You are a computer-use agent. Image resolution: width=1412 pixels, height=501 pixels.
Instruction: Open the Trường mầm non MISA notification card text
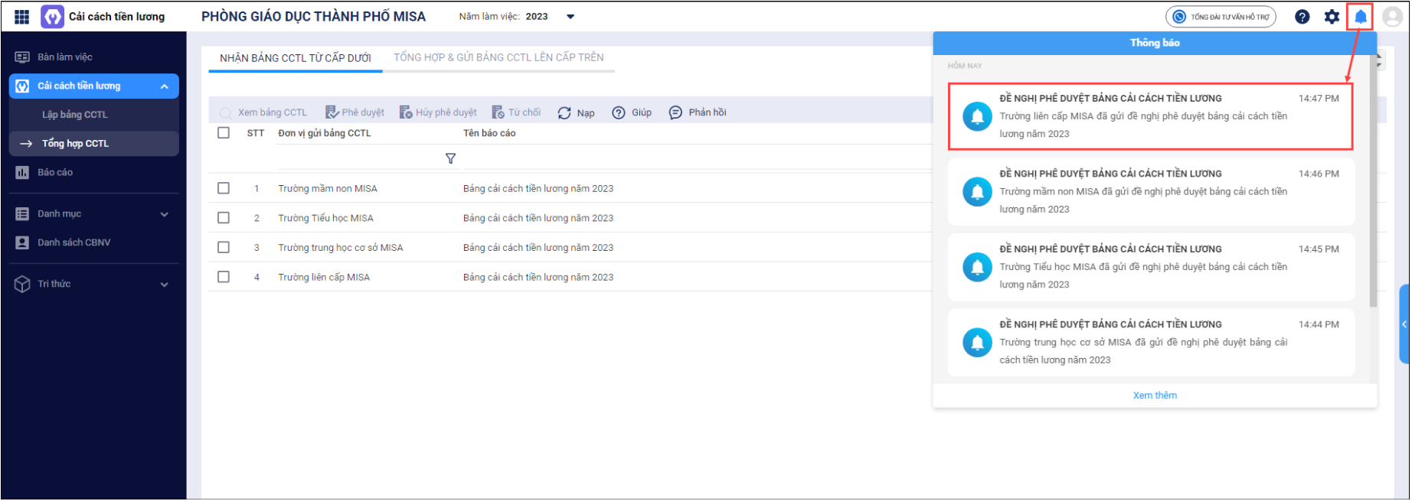(1143, 200)
